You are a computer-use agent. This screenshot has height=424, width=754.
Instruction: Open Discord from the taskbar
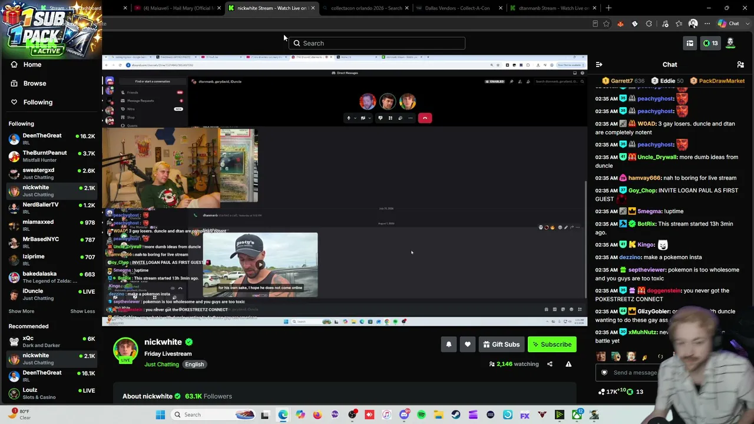pos(404,415)
